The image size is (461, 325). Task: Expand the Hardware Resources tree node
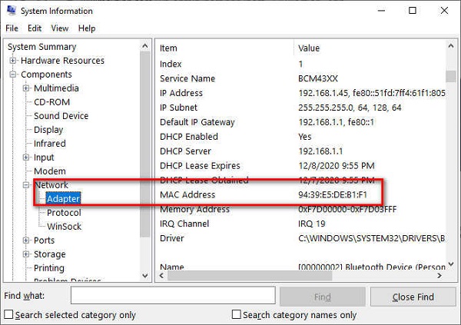point(13,61)
